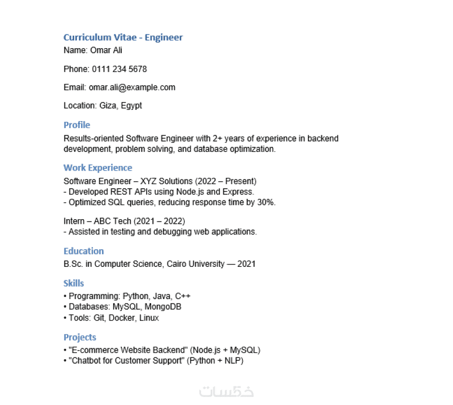Click the testing and debugging bullet
Image resolution: width=453 pixels, height=405 pixels.
click(160, 232)
